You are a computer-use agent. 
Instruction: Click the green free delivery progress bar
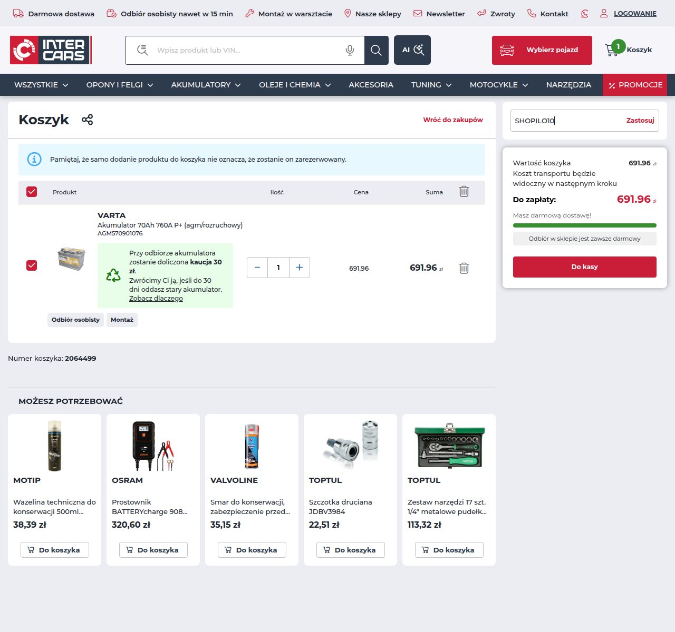coord(585,225)
